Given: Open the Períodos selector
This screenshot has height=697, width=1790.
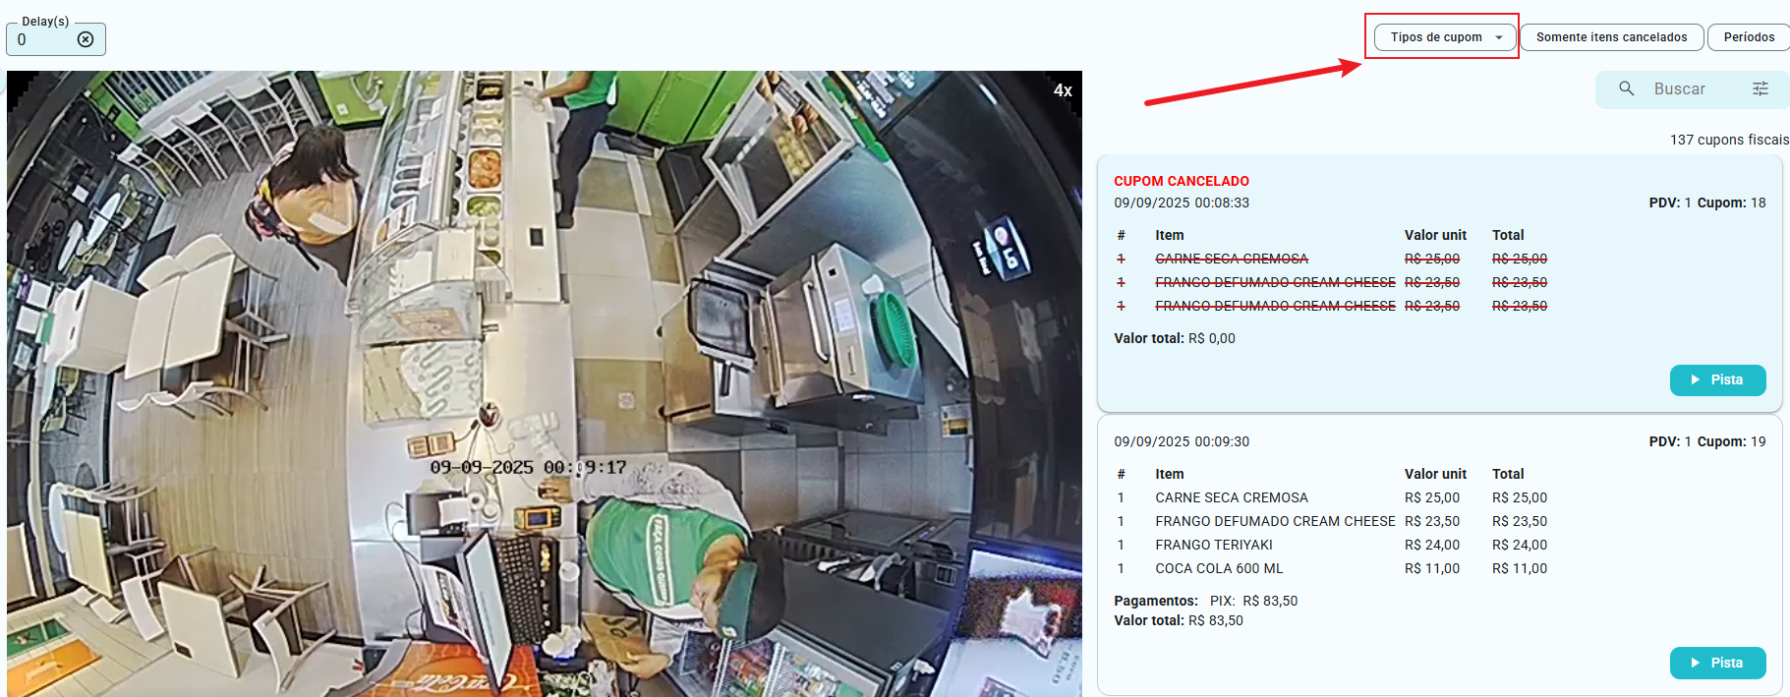Looking at the screenshot, I should click(x=1748, y=37).
